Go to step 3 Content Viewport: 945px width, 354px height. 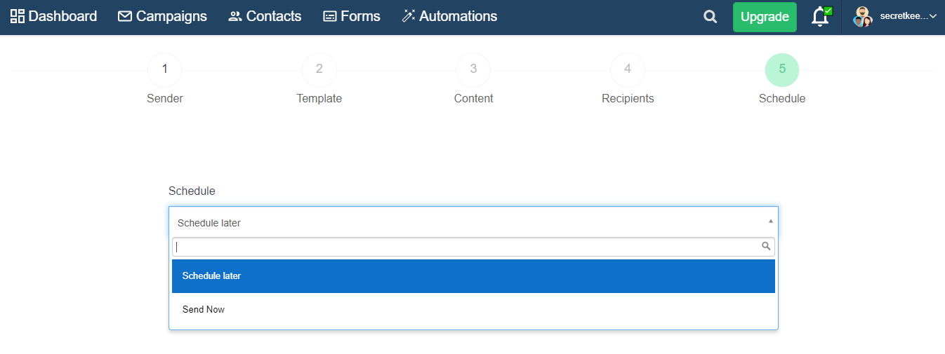pyautogui.click(x=473, y=69)
